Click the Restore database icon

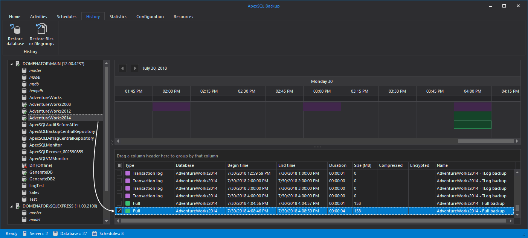tap(15, 29)
